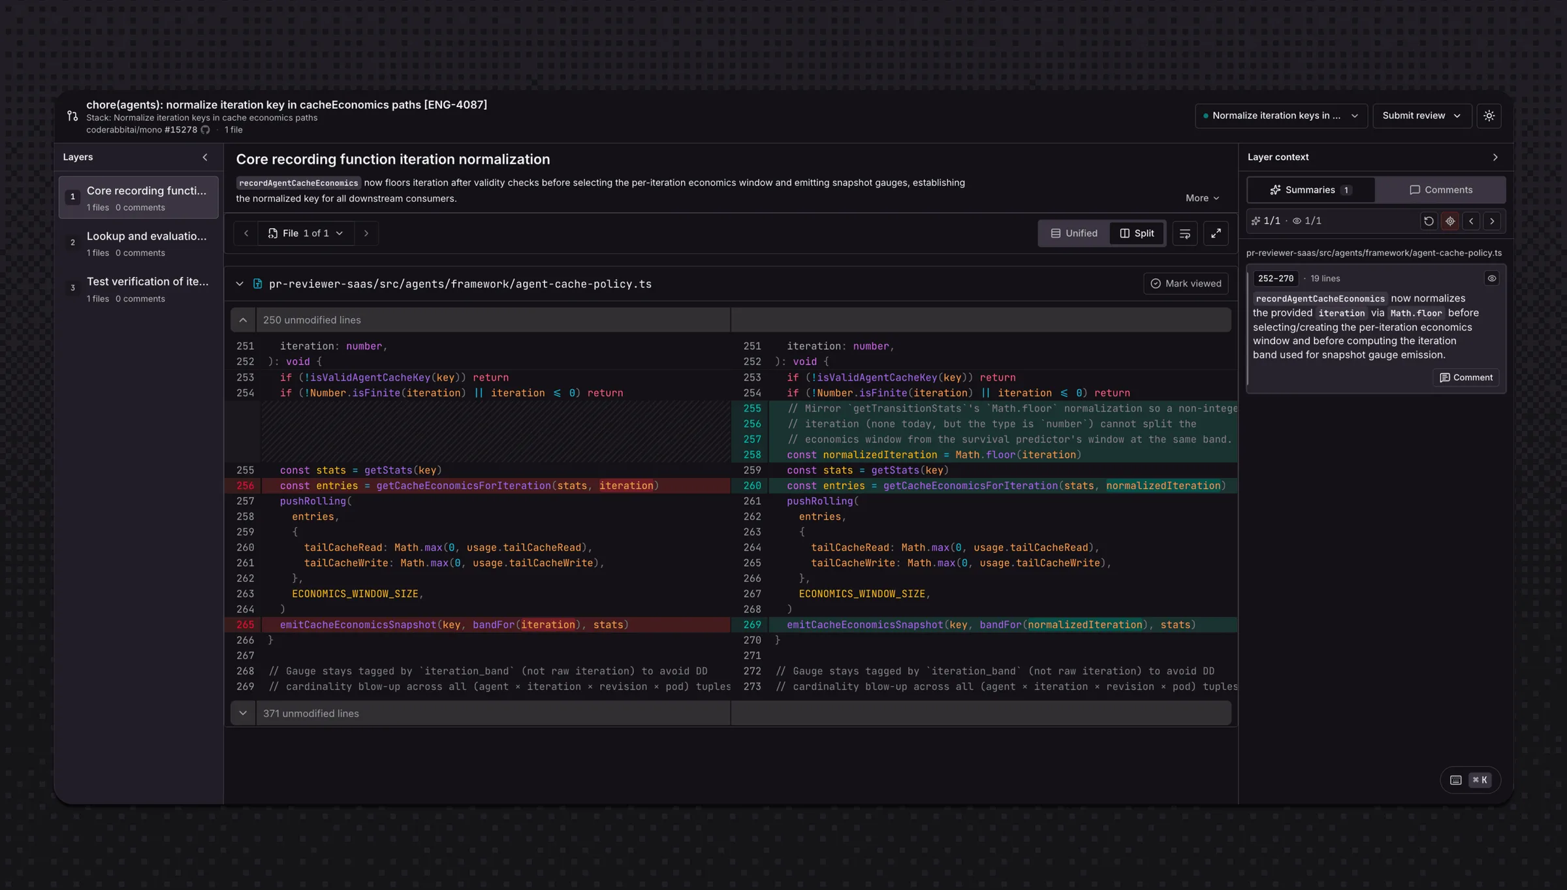
Task: Click removed line 265 emitCacheEconomicsSnapshot
Action: coord(477,624)
